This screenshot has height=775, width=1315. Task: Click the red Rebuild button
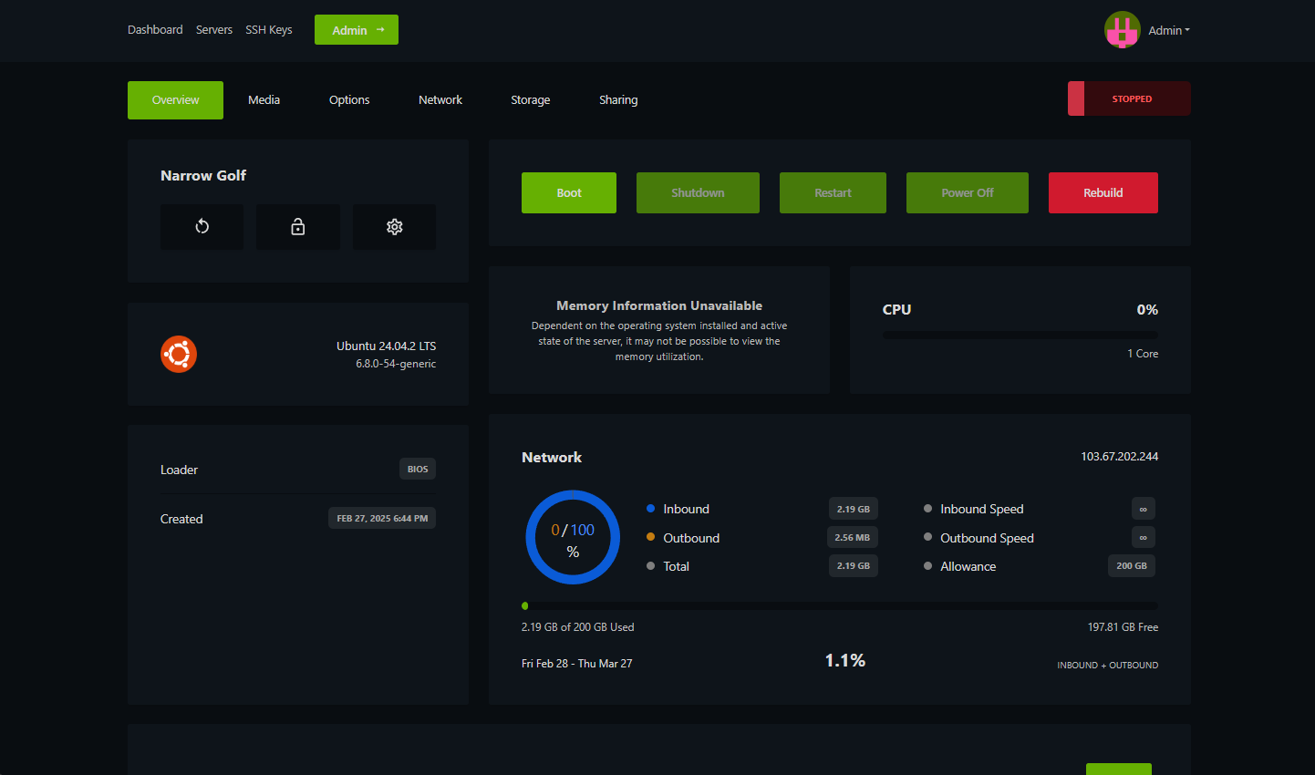1103,193
